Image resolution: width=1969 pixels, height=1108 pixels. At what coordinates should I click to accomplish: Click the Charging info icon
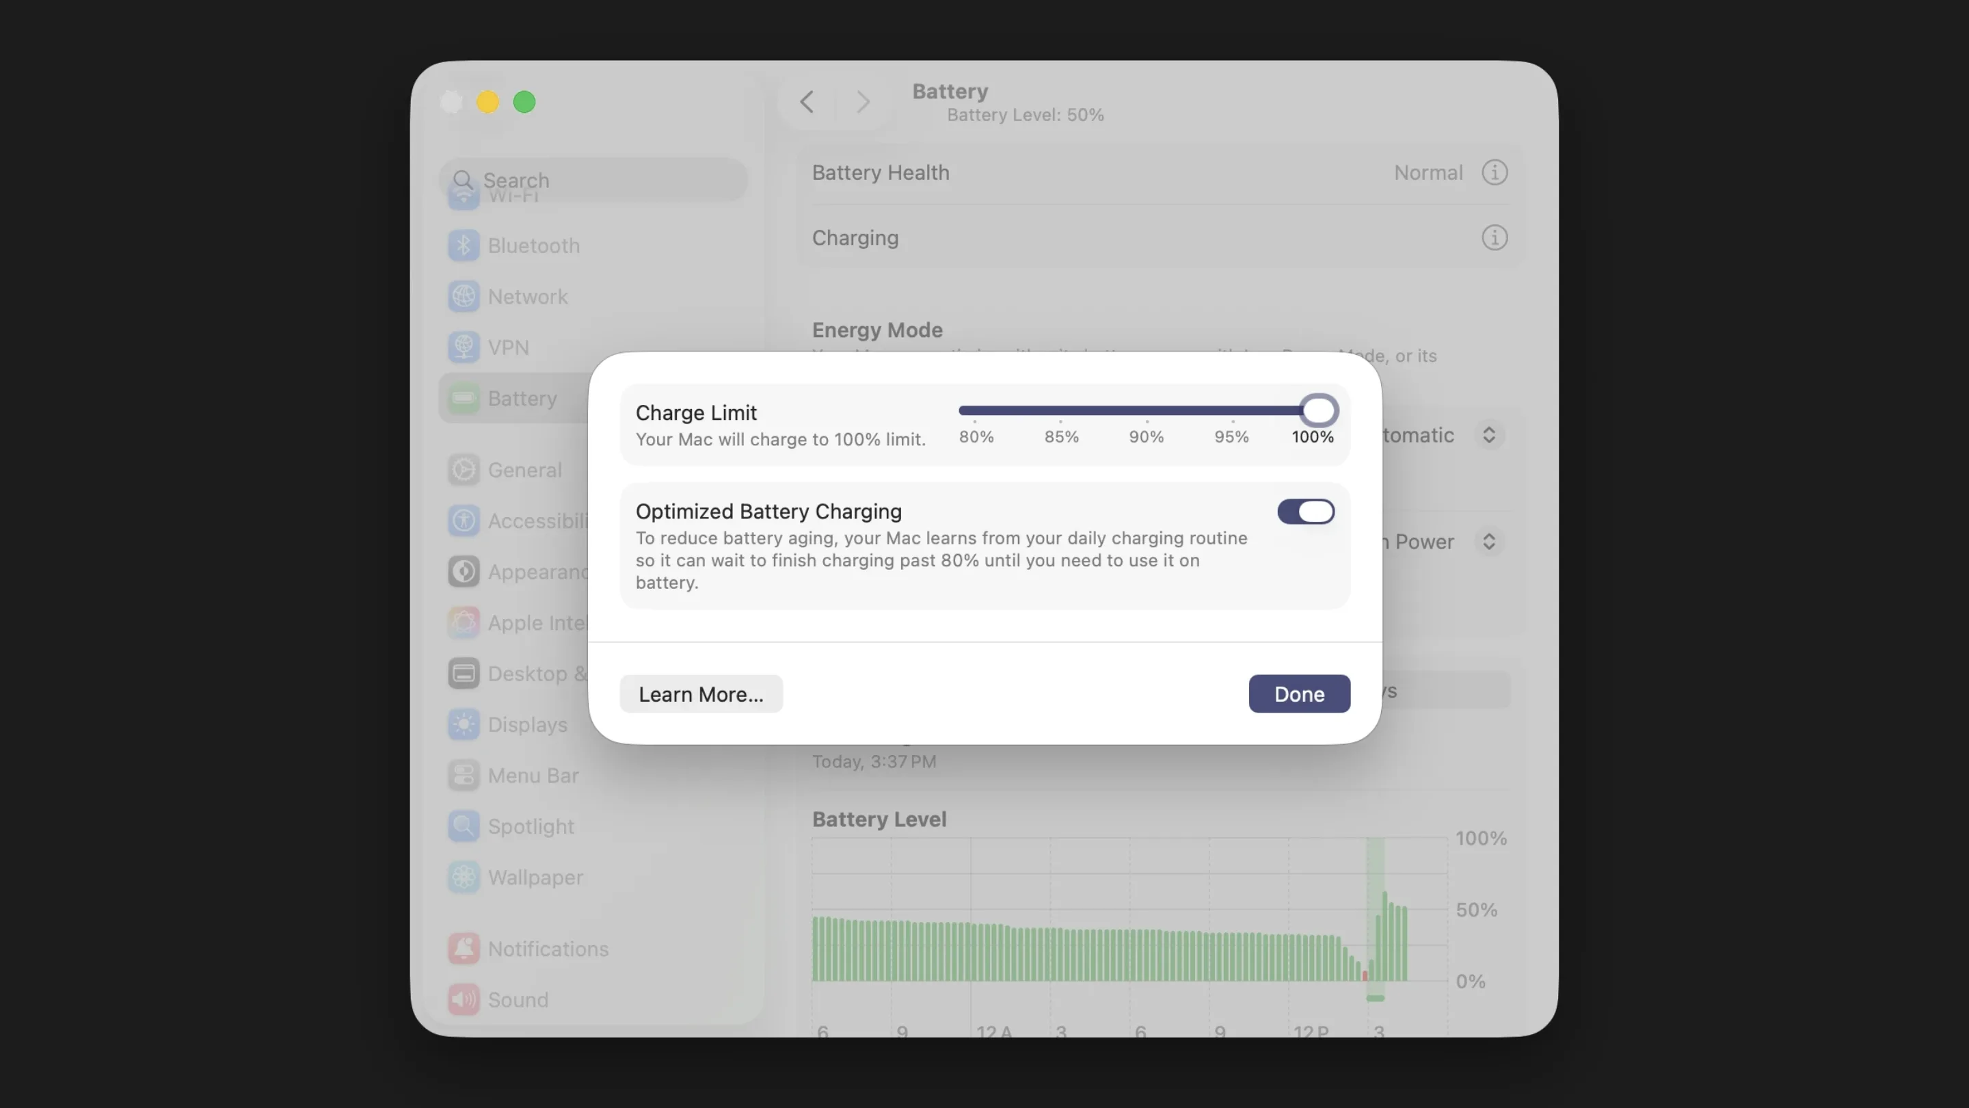[1495, 238]
